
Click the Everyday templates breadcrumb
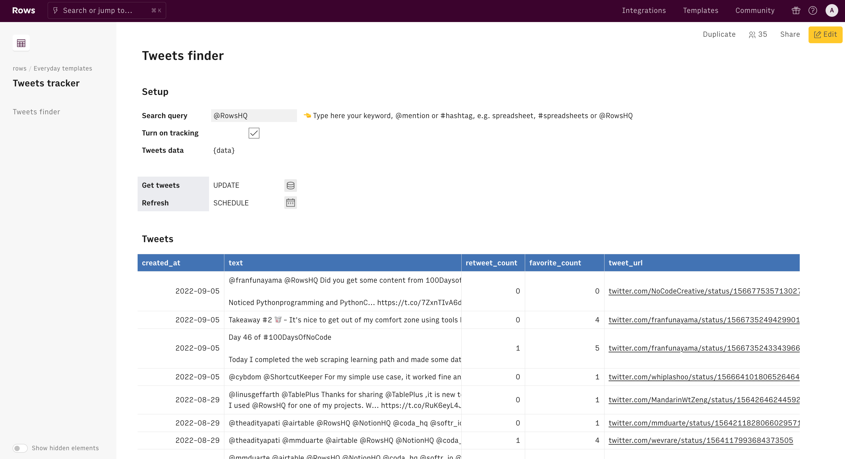63,68
